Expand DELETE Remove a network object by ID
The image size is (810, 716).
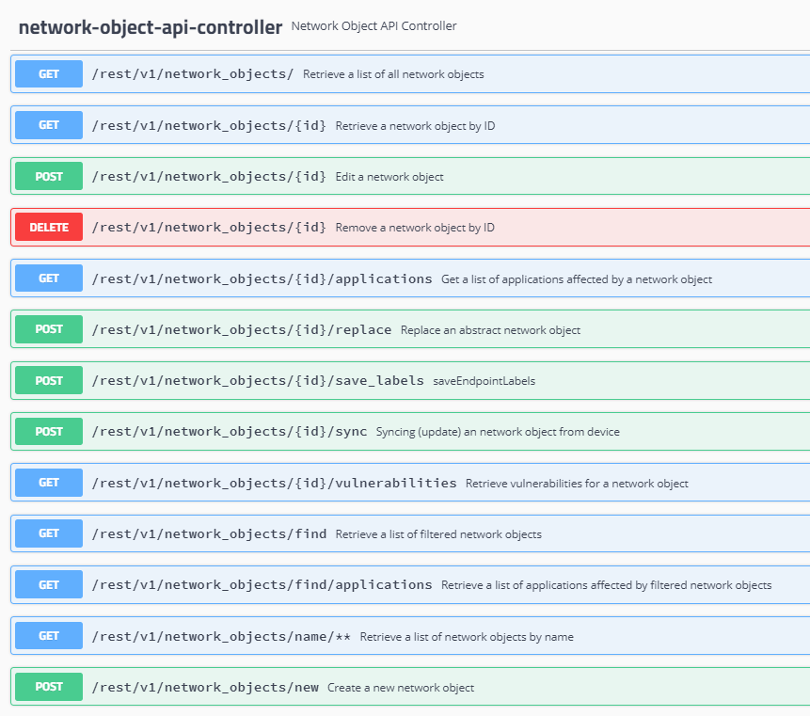coord(414,228)
